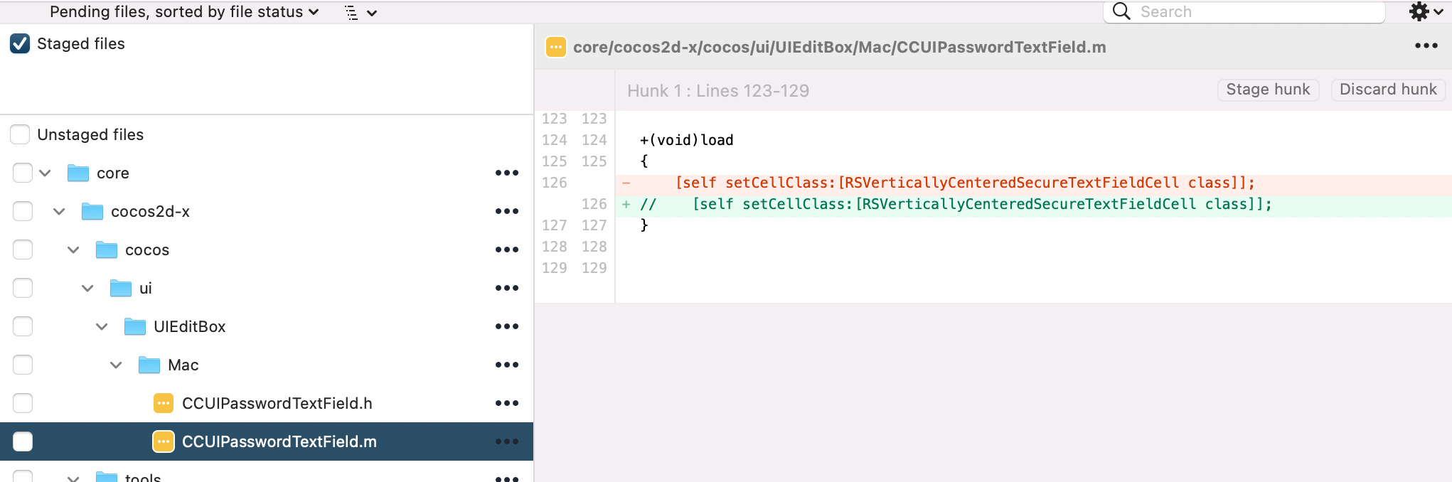Open the UIEditBox folder options ellipsis
This screenshot has width=1452, height=482.
[x=507, y=326]
